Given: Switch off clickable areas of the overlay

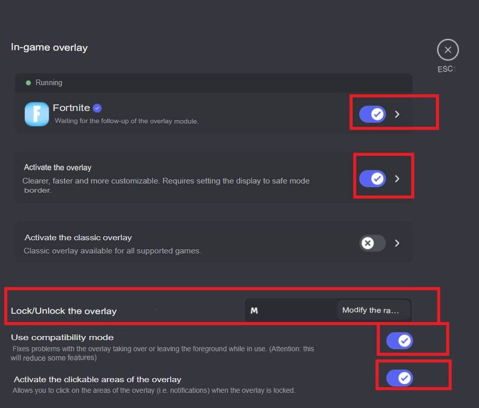Looking at the screenshot, I should 399,378.
